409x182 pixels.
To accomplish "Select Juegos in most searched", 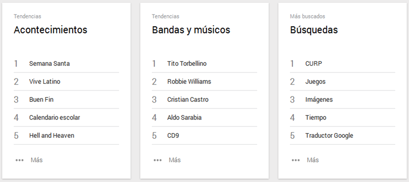I will pyautogui.click(x=315, y=82).
